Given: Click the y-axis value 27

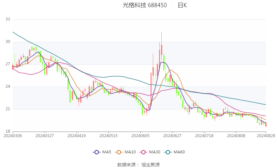Looking at the screenshot, I should pos(8,64).
